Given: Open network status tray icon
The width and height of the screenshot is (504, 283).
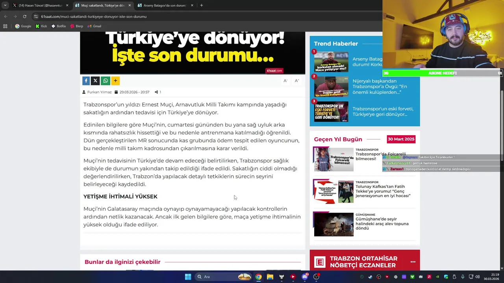Looking at the screenshot, I should [471, 277].
